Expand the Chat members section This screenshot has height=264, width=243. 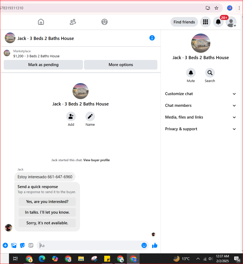pyautogui.click(x=200, y=105)
